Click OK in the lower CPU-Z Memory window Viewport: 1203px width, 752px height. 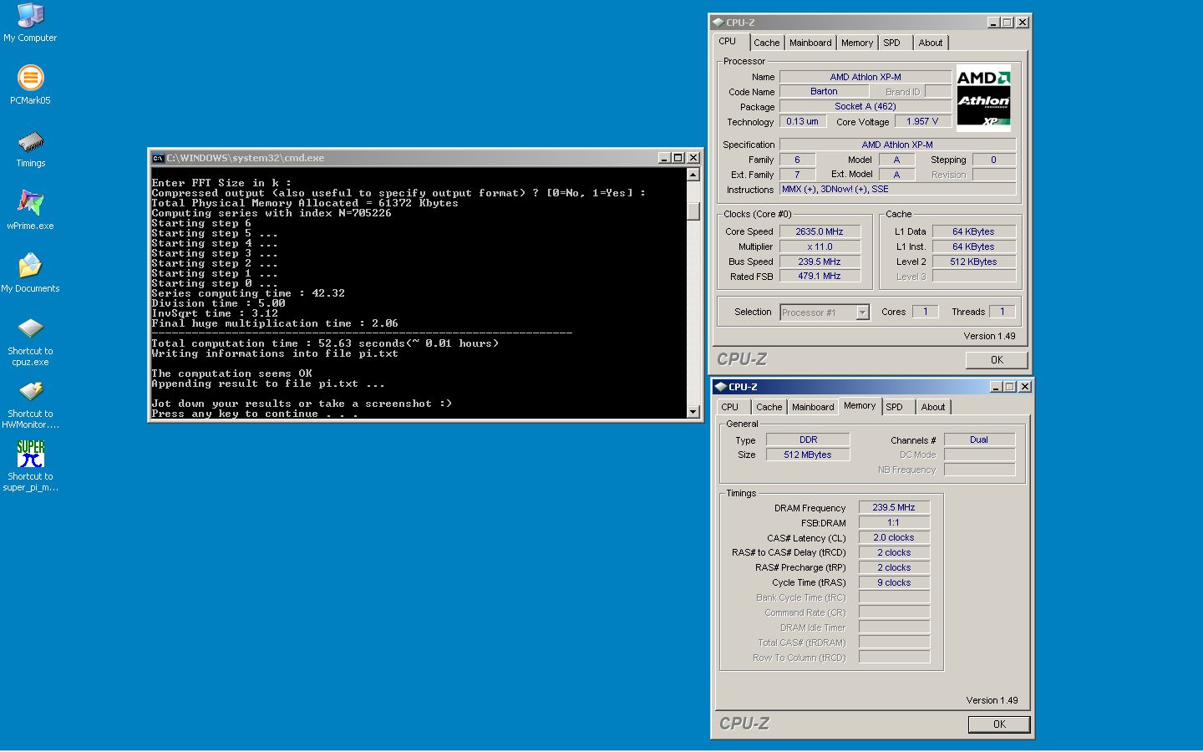[999, 724]
